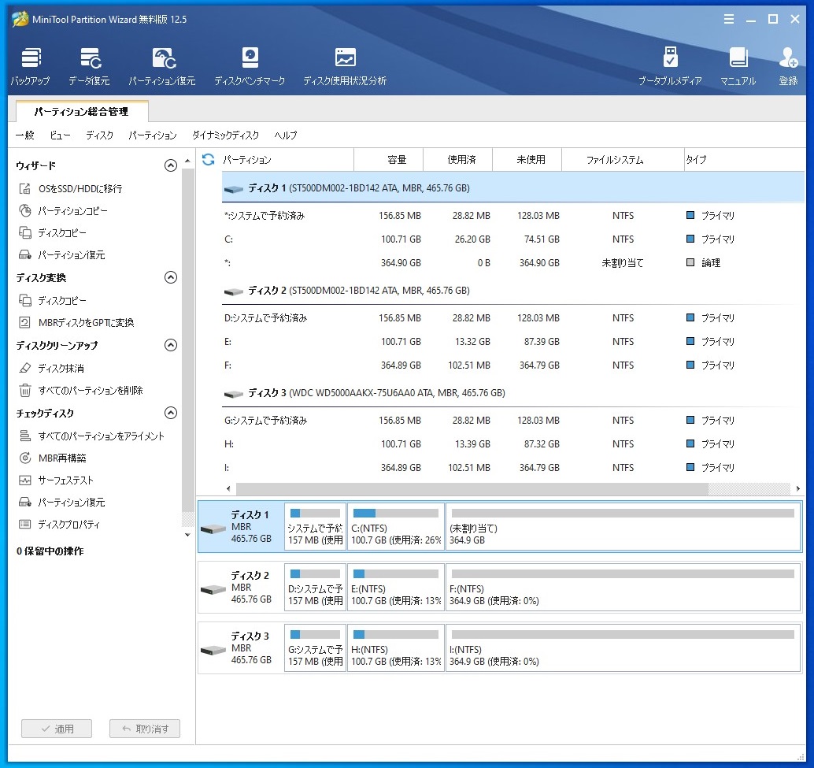Select OSをSSD/HDDに移行 wizard
814x768 pixels.
coord(71,188)
